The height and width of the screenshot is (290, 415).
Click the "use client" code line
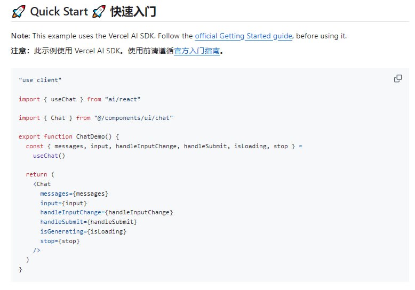coord(40,80)
